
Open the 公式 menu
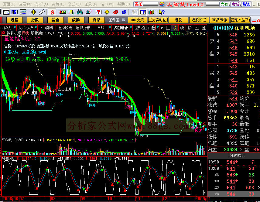pyautogui.click(x=74, y=4)
